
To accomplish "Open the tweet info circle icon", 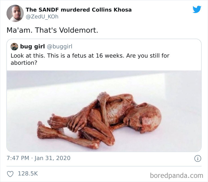I will point(198,159).
